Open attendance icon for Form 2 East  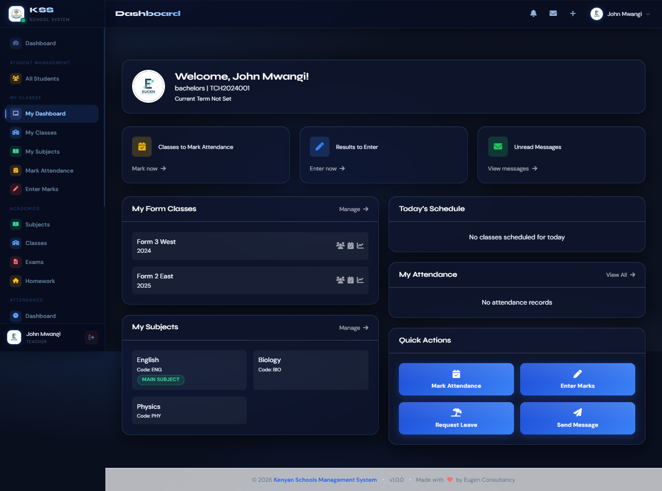coord(351,280)
